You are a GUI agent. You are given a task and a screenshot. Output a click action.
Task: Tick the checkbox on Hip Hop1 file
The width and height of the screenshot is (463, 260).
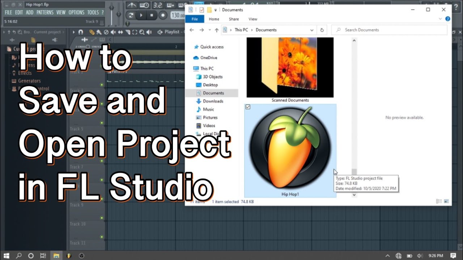[x=248, y=107]
